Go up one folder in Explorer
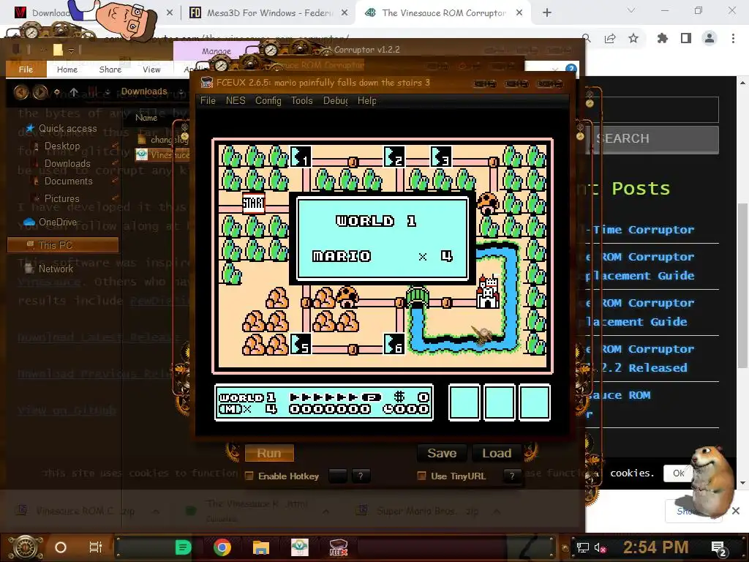This screenshot has height=562, width=749. click(74, 91)
